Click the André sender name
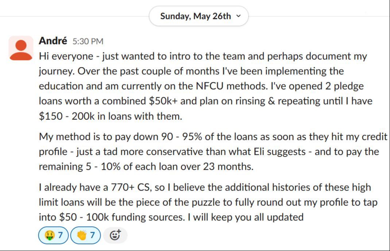390x251 pixels. [x=53, y=41]
